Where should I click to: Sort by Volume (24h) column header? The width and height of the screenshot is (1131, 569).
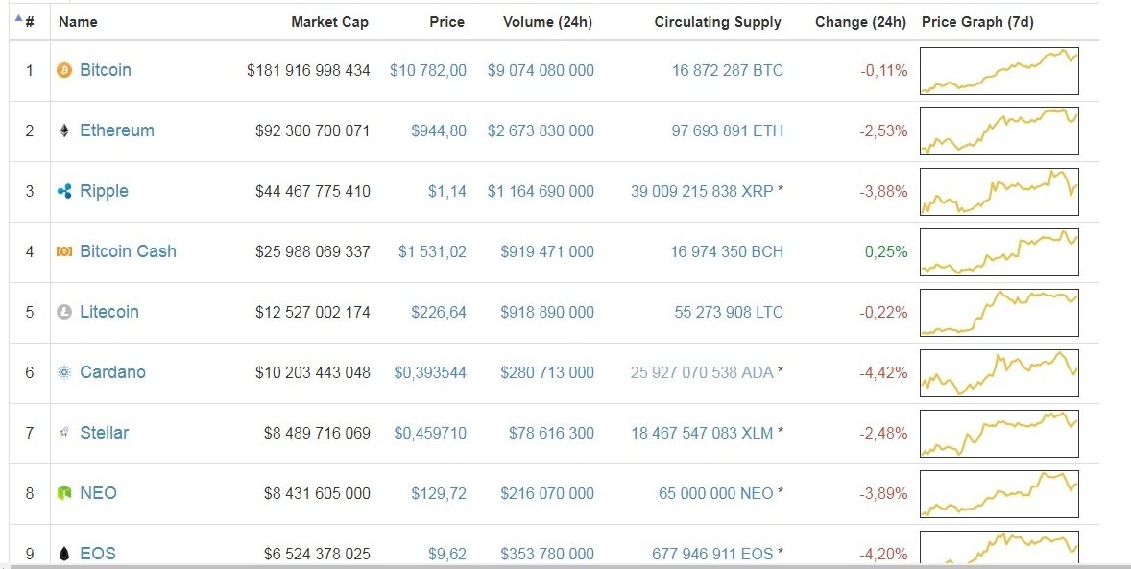pos(548,21)
